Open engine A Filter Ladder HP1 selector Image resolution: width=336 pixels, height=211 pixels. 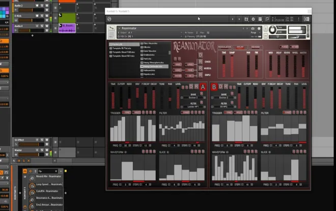tap(193, 107)
